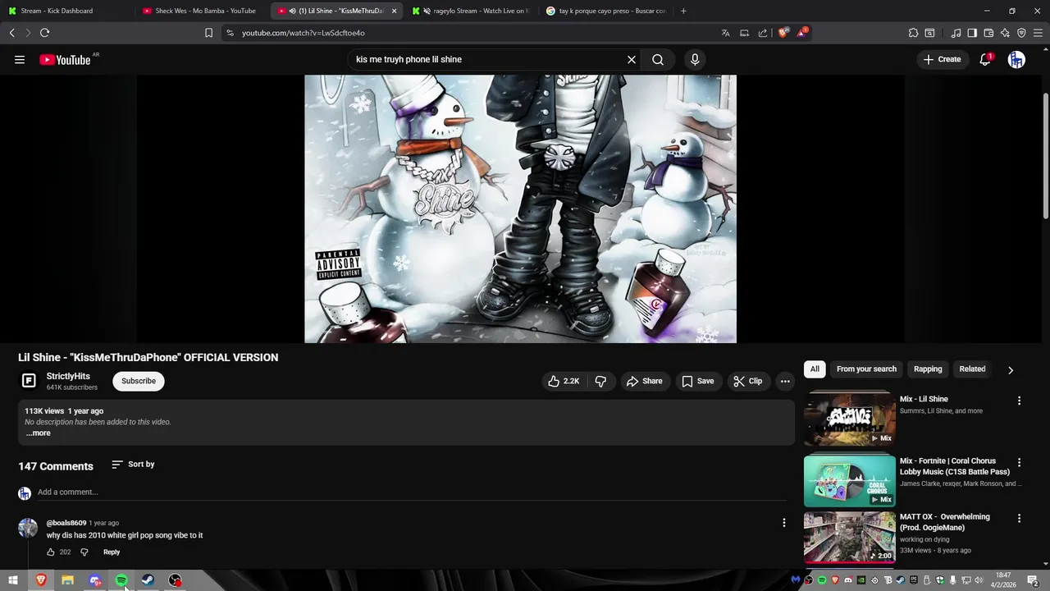Screen dimensions: 1050x591
Task: Open browser extensions puzzle icon
Action: 913,33
